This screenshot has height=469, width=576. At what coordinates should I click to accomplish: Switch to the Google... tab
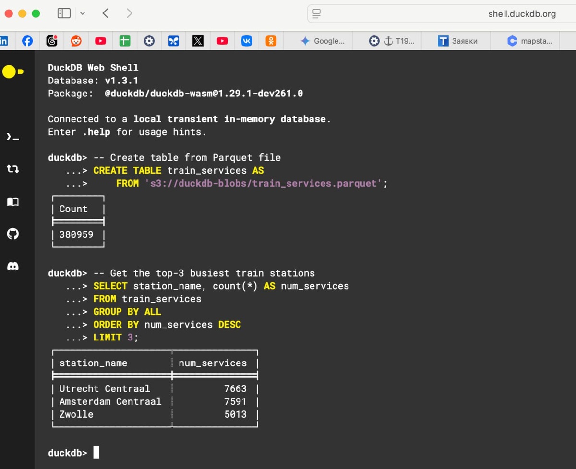coord(323,41)
